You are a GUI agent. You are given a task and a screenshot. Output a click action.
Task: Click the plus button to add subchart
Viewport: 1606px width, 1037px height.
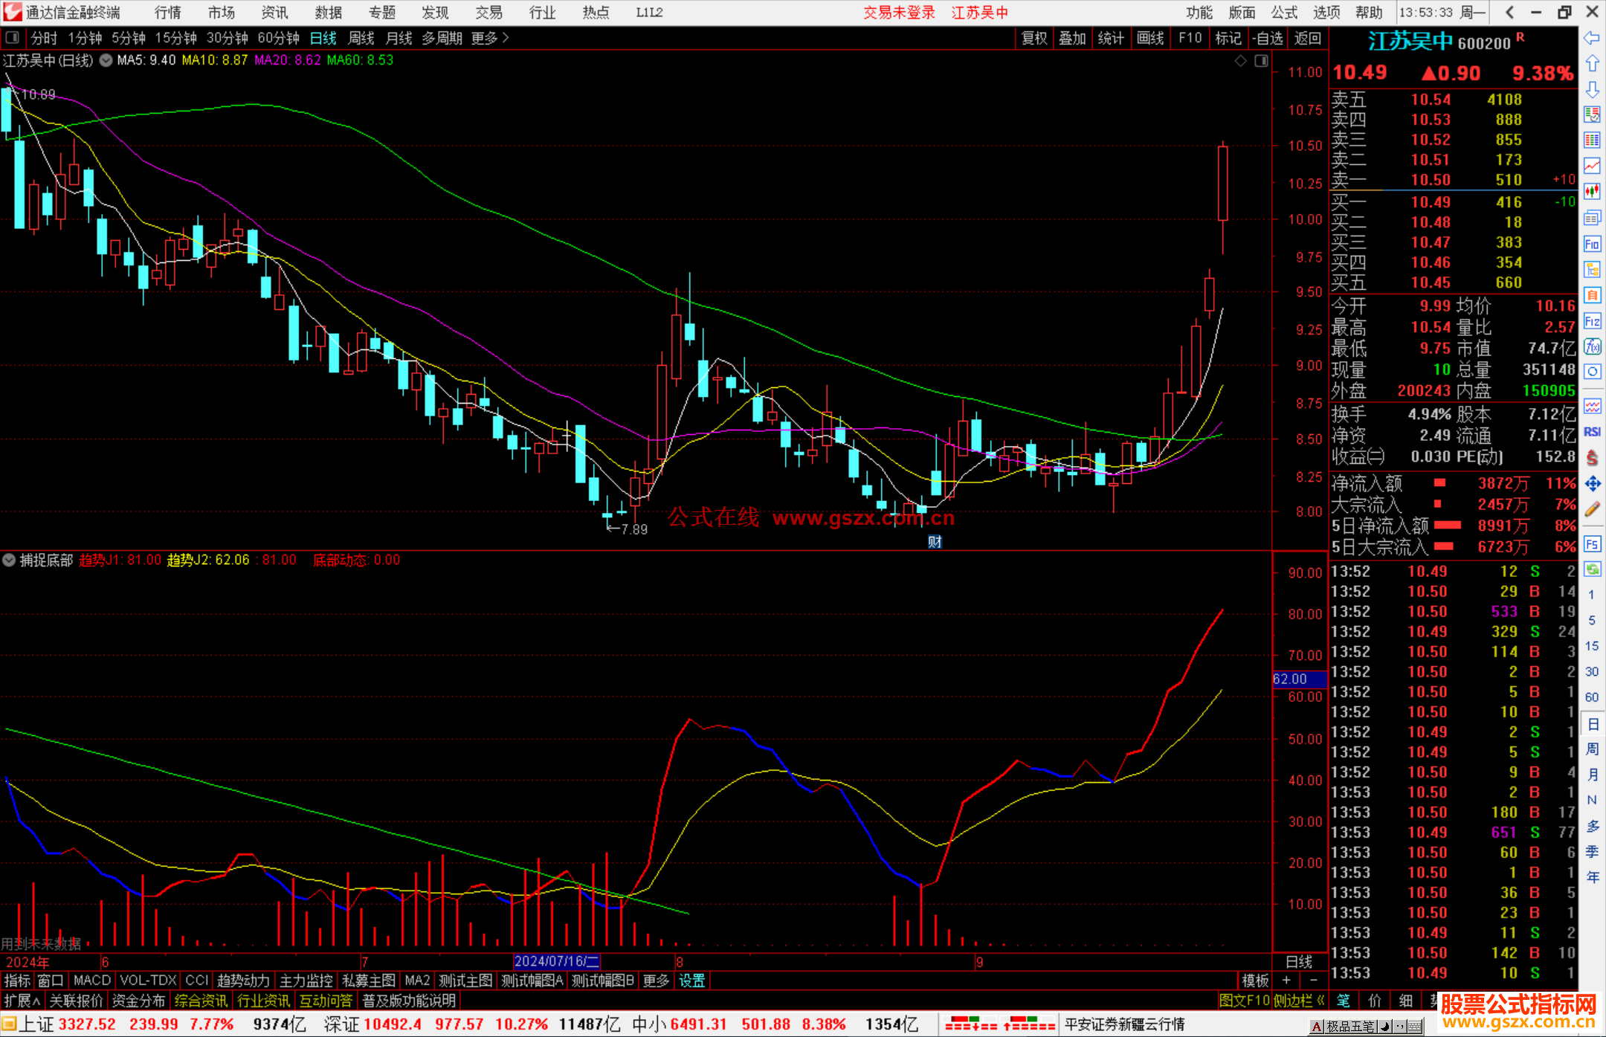coord(1286,981)
